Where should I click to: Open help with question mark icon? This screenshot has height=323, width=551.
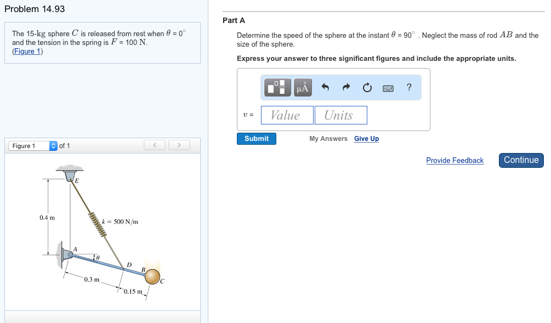point(409,87)
